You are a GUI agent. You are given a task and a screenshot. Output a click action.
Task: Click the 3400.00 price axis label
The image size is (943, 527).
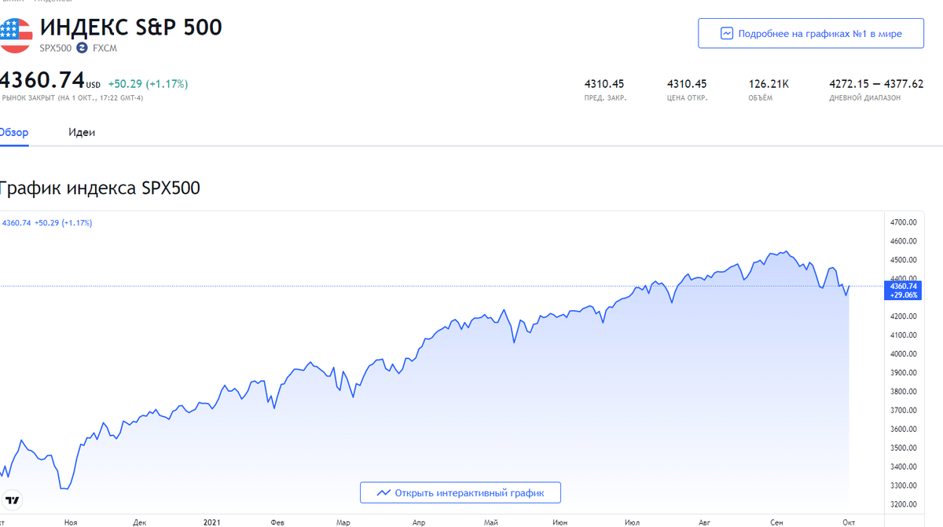pos(904,467)
